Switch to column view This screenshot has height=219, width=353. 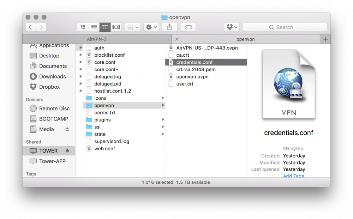[105, 27]
